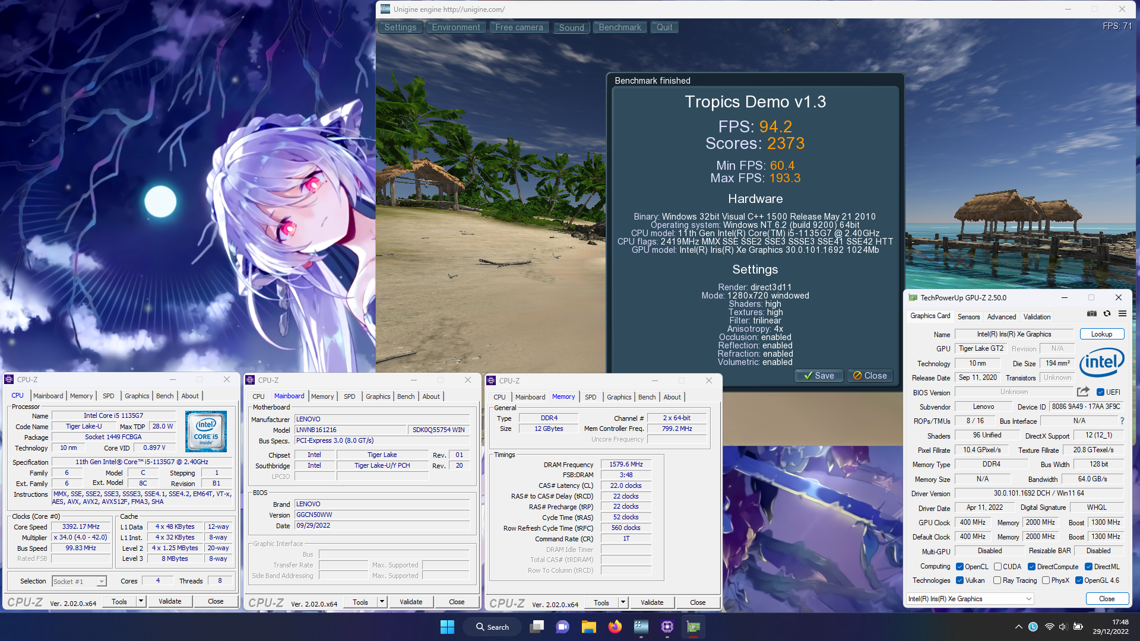The width and height of the screenshot is (1140, 641).
Task: Click the battery icon in the system tray
Action: (x=1078, y=627)
